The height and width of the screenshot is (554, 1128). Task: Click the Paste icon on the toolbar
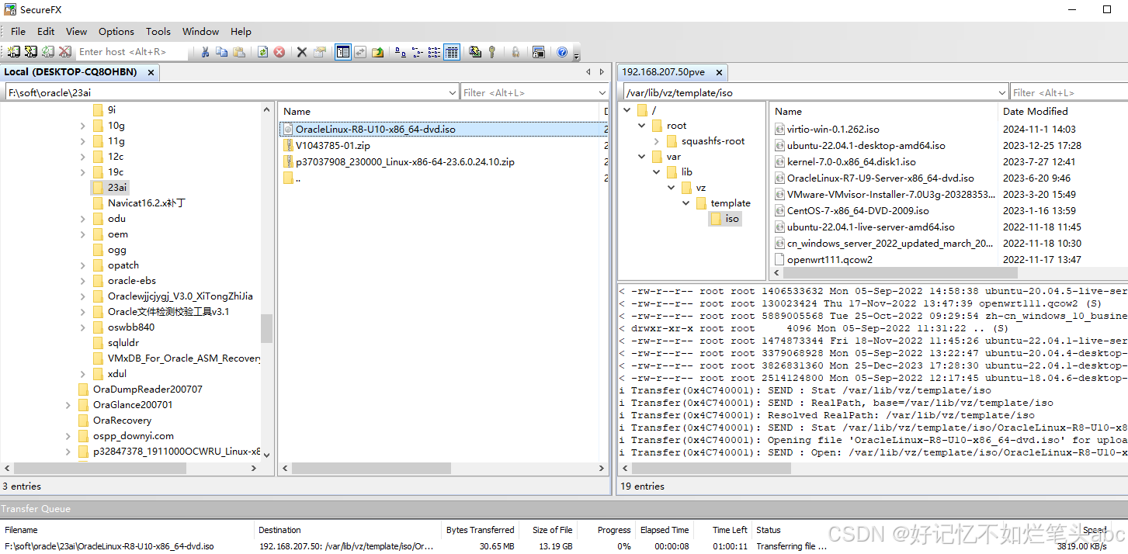pos(238,52)
